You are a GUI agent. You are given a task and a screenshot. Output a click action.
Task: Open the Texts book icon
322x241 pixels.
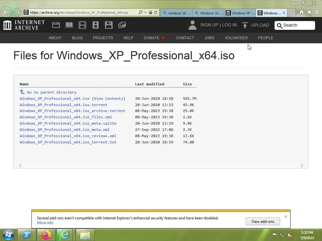click(x=69, y=25)
